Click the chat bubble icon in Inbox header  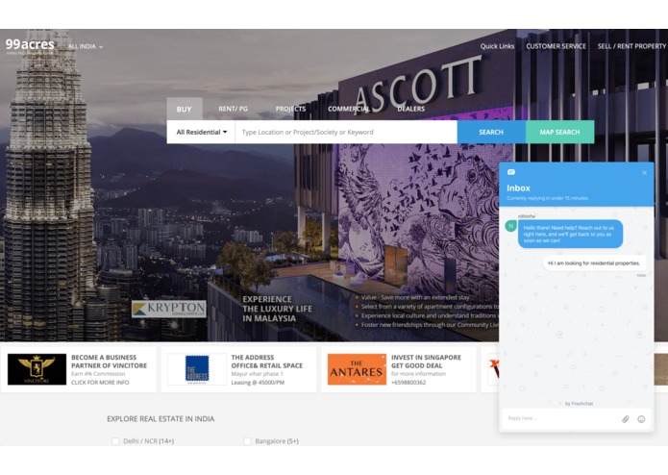[511, 172]
